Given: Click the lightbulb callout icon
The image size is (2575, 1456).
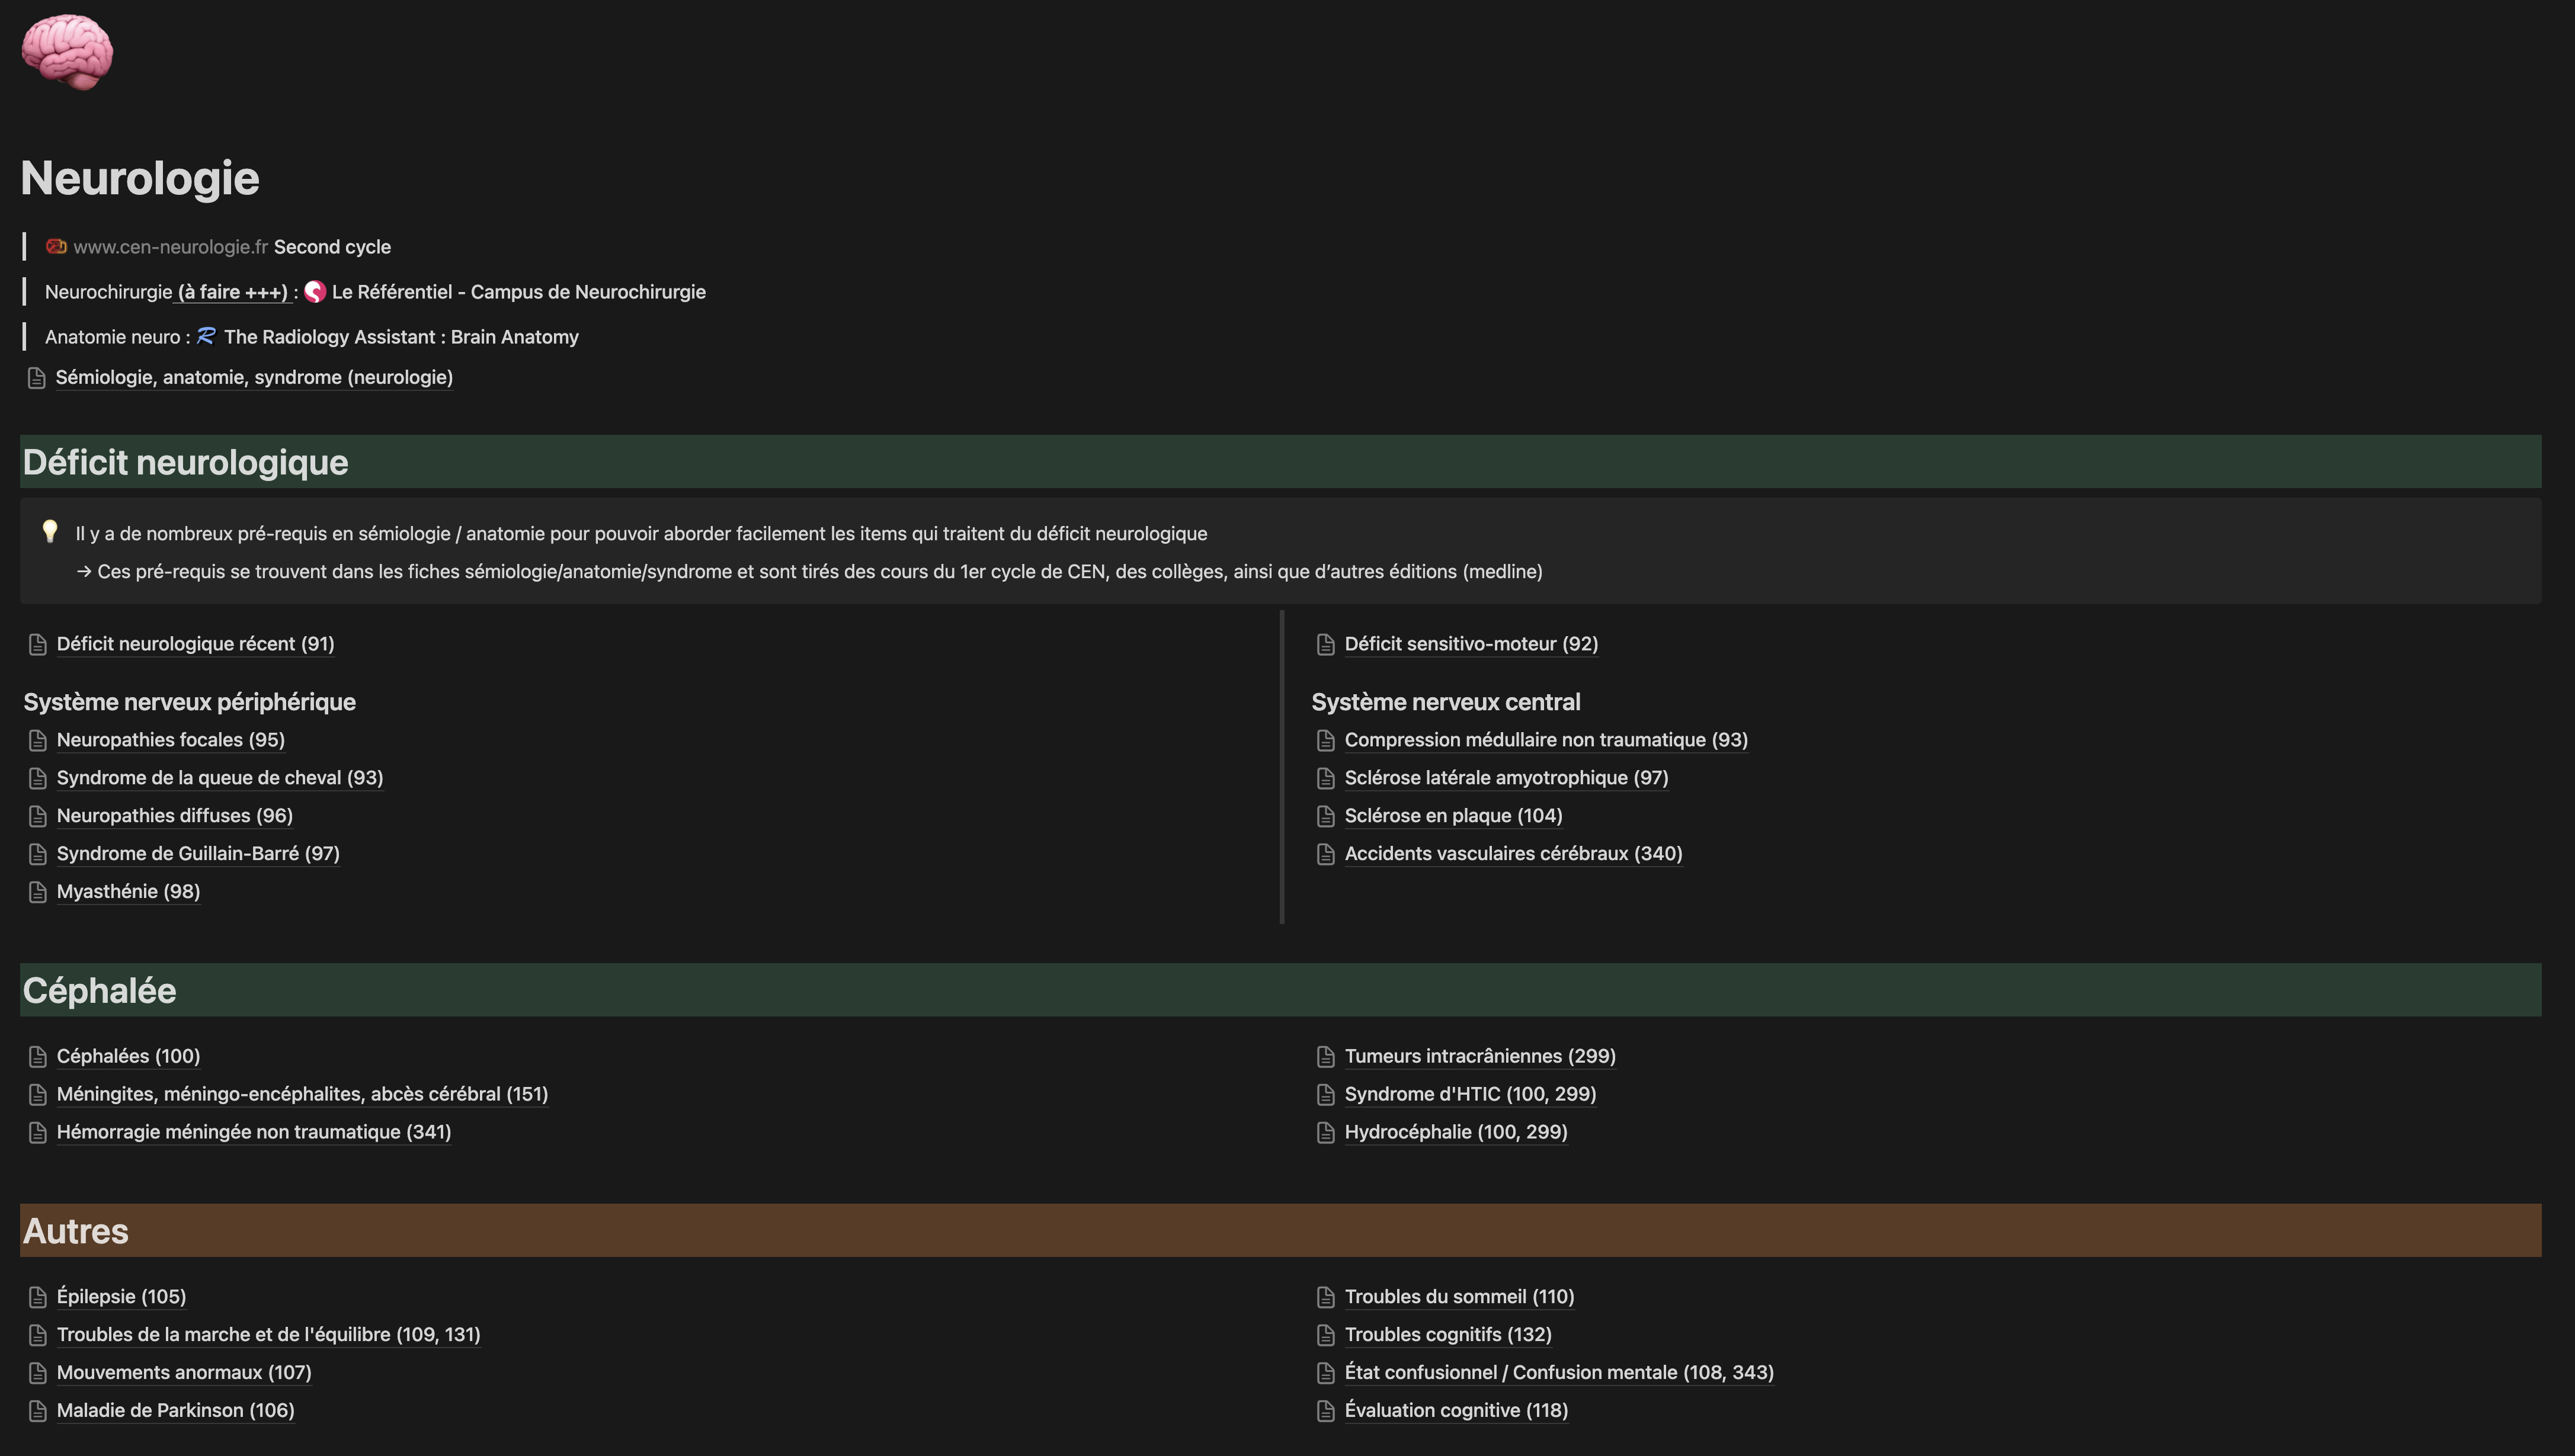Looking at the screenshot, I should [x=50, y=531].
